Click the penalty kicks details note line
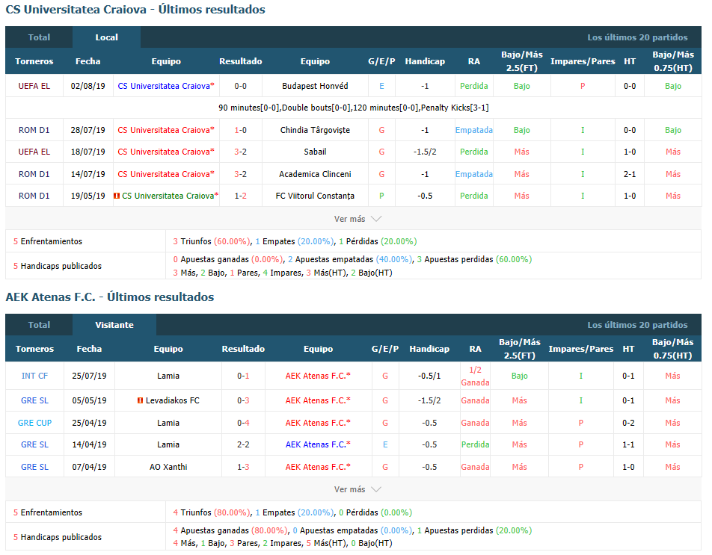The height and width of the screenshot is (555, 712). (353, 108)
